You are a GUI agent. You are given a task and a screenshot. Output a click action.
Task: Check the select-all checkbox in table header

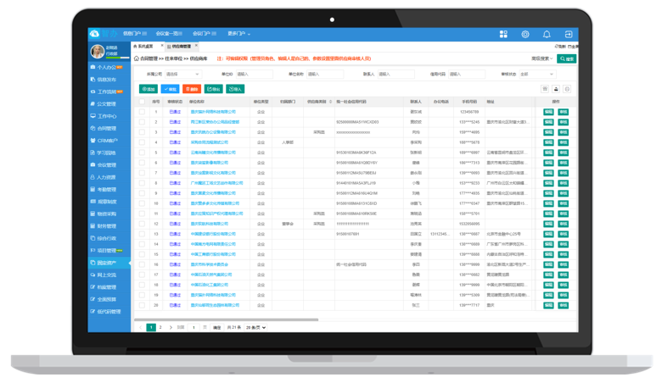click(142, 102)
